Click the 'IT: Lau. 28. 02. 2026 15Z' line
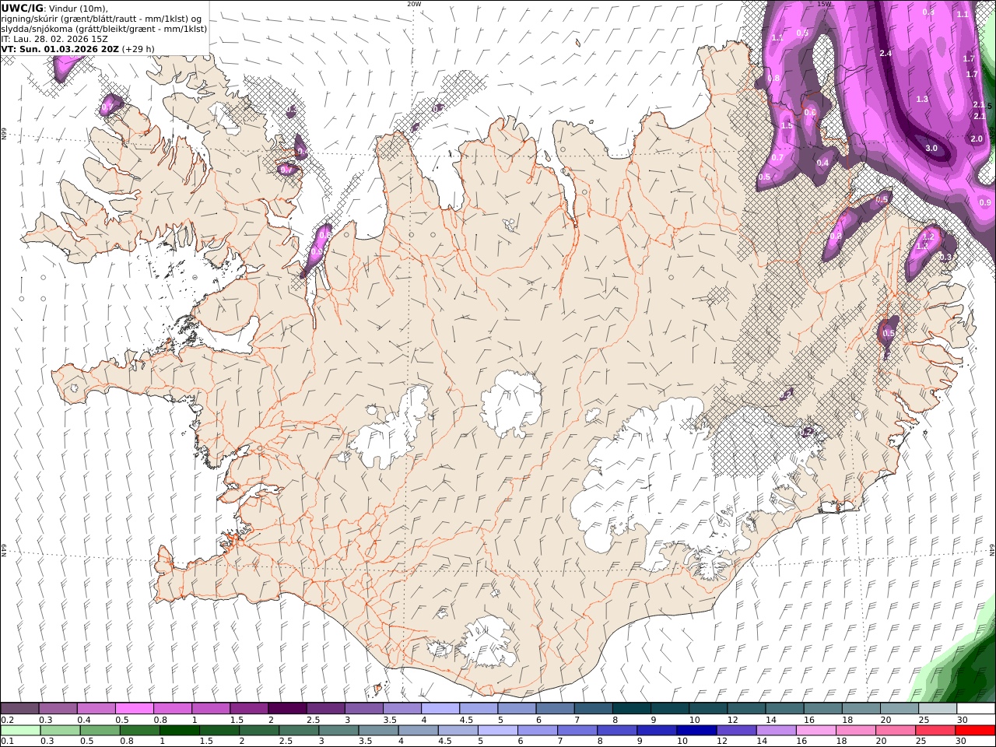The width and height of the screenshot is (996, 747). (x=54, y=38)
